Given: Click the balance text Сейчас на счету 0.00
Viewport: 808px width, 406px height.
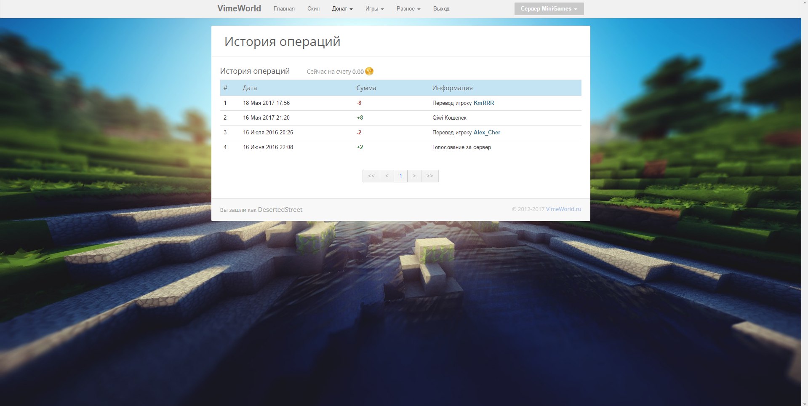Looking at the screenshot, I should [x=335, y=72].
